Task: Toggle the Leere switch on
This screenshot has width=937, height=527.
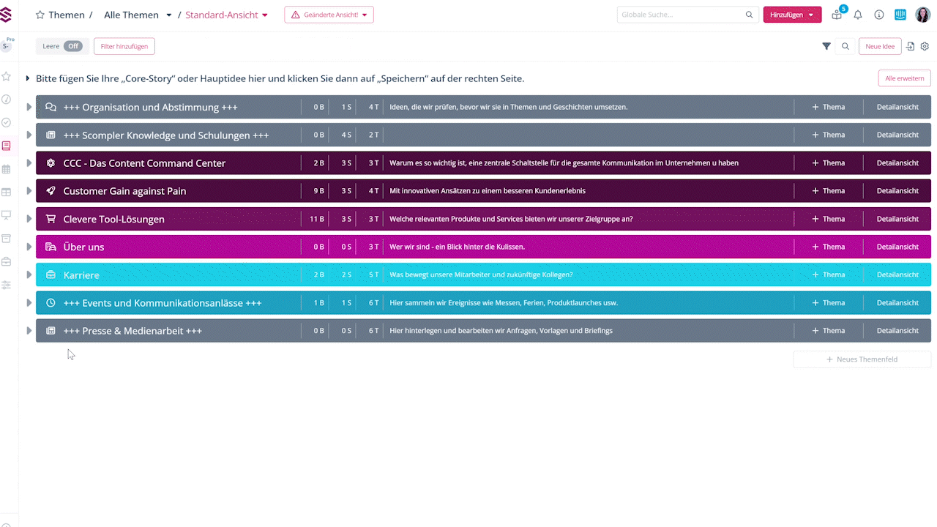Action: point(72,46)
